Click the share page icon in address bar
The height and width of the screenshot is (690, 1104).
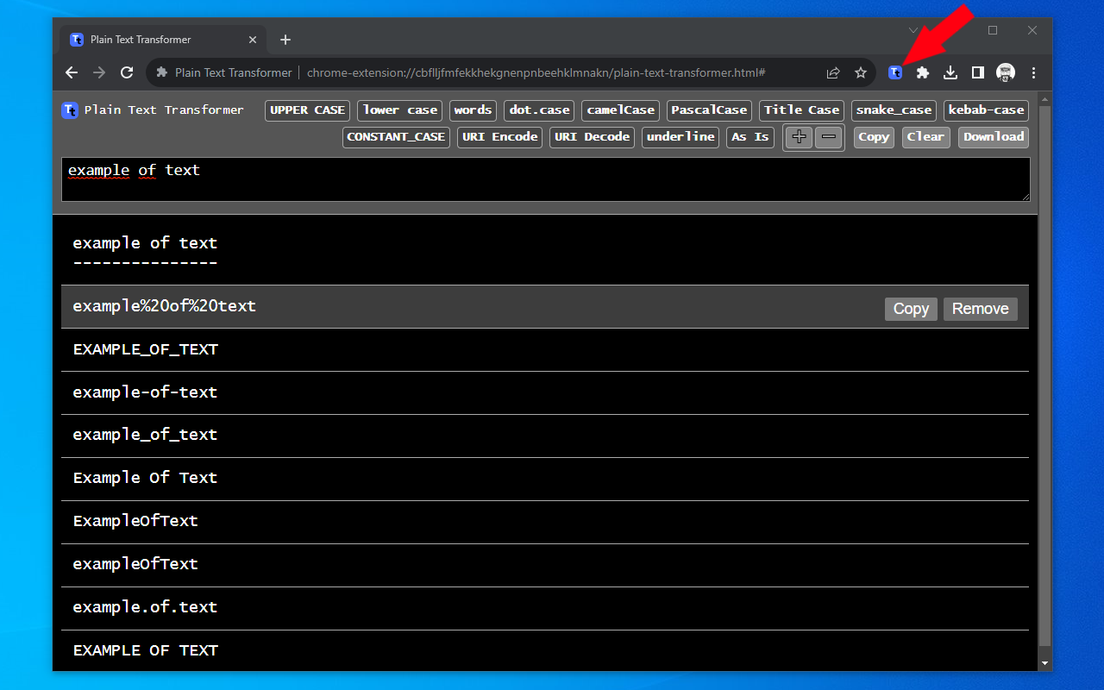point(833,72)
